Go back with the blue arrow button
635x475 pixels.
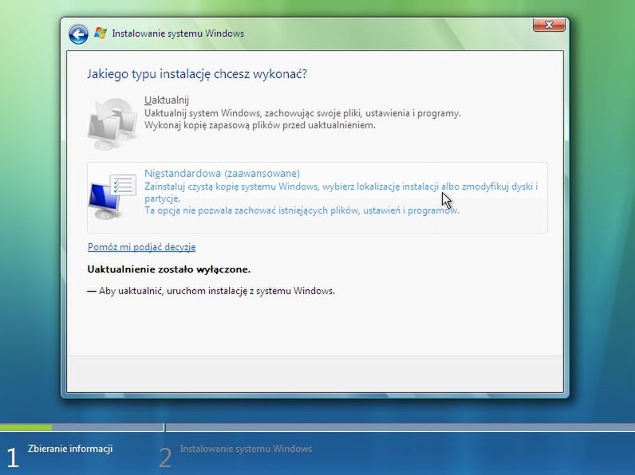coord(78,34)
